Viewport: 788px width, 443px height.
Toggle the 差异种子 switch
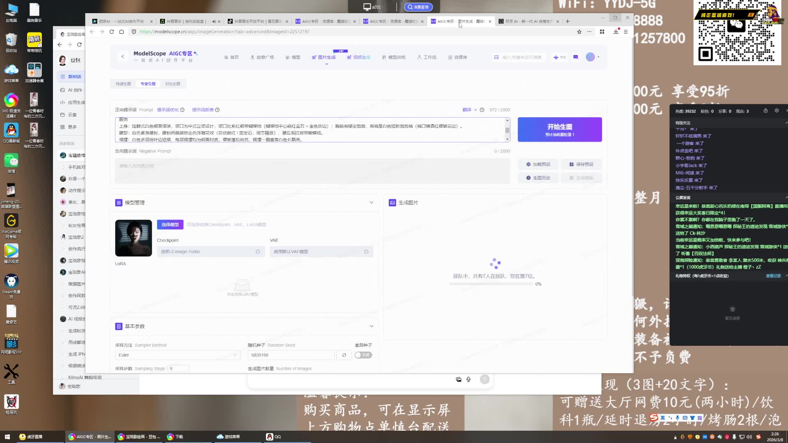(363, 355)
